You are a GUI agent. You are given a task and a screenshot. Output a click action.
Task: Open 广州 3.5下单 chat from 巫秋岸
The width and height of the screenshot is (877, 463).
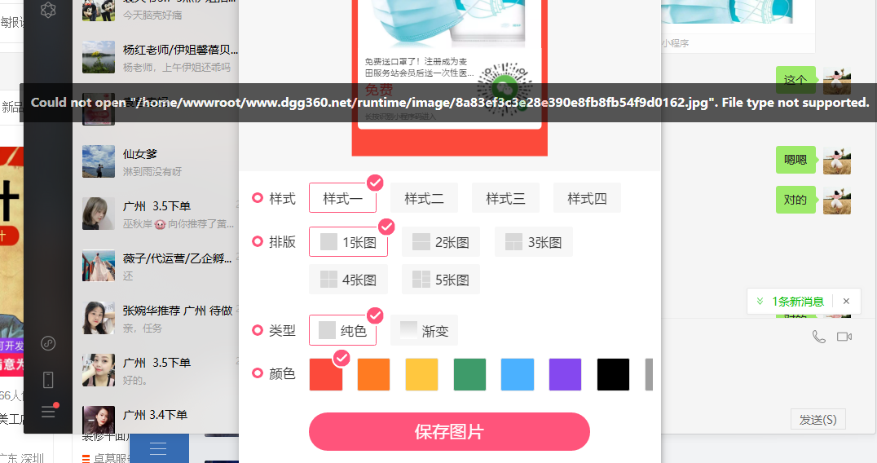coord(156,214)
